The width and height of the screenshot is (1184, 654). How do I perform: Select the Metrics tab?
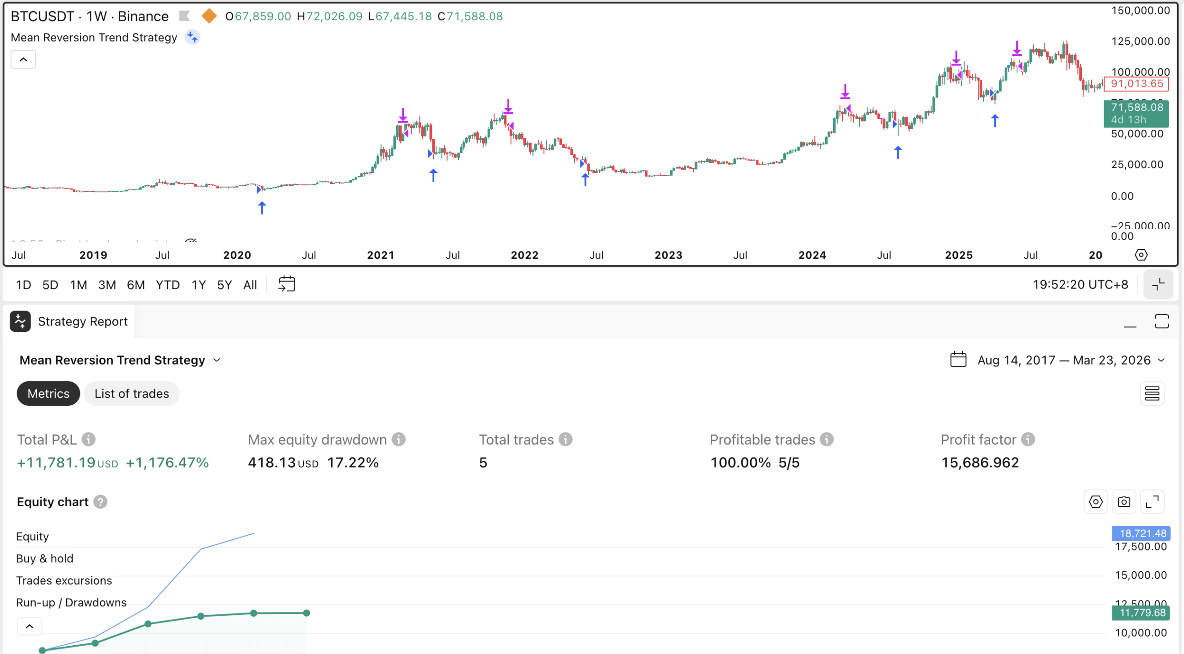click(x=48, y=393)
